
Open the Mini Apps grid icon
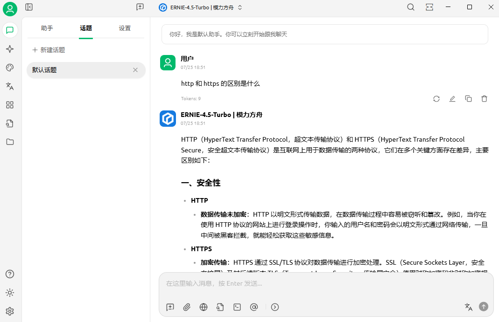point(10,105)
